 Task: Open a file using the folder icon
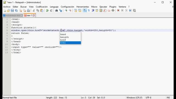pos(8,10)
